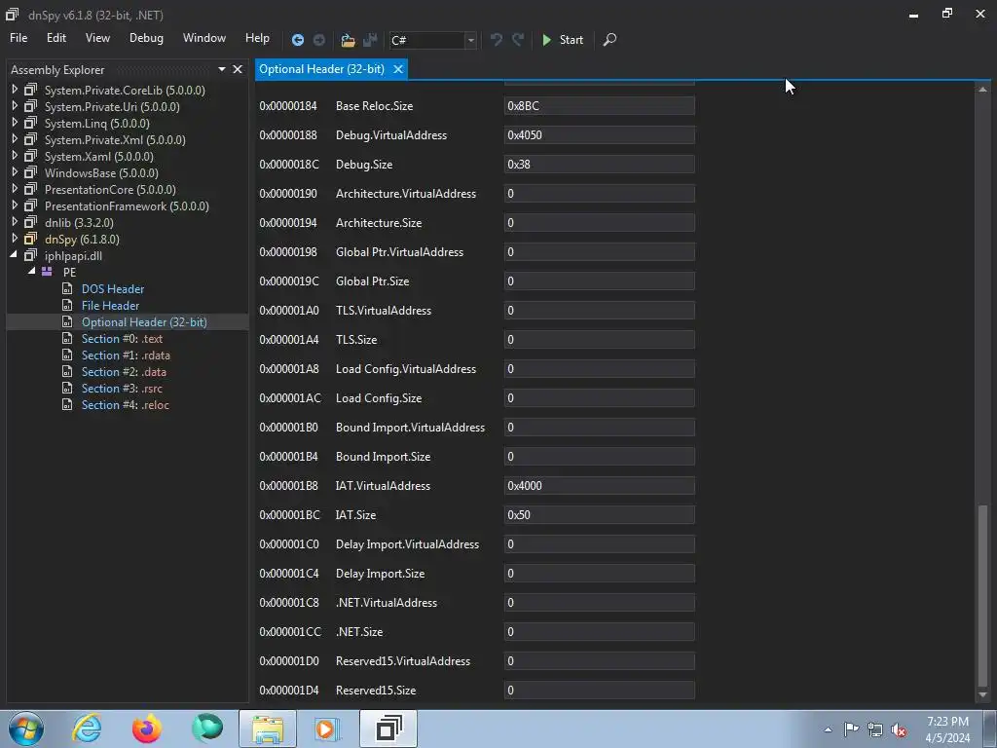Click the TLS.Size value field
This screenshot has width=997, height=748.
[599, 340]
